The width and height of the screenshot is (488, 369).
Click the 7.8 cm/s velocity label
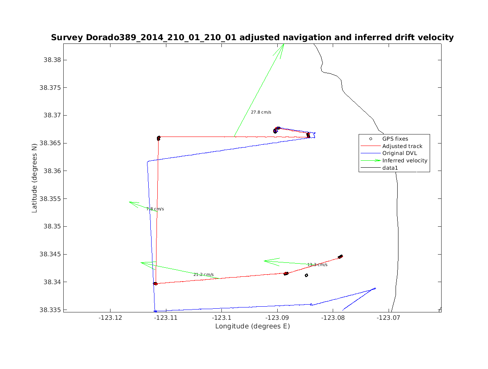(155, 209)
